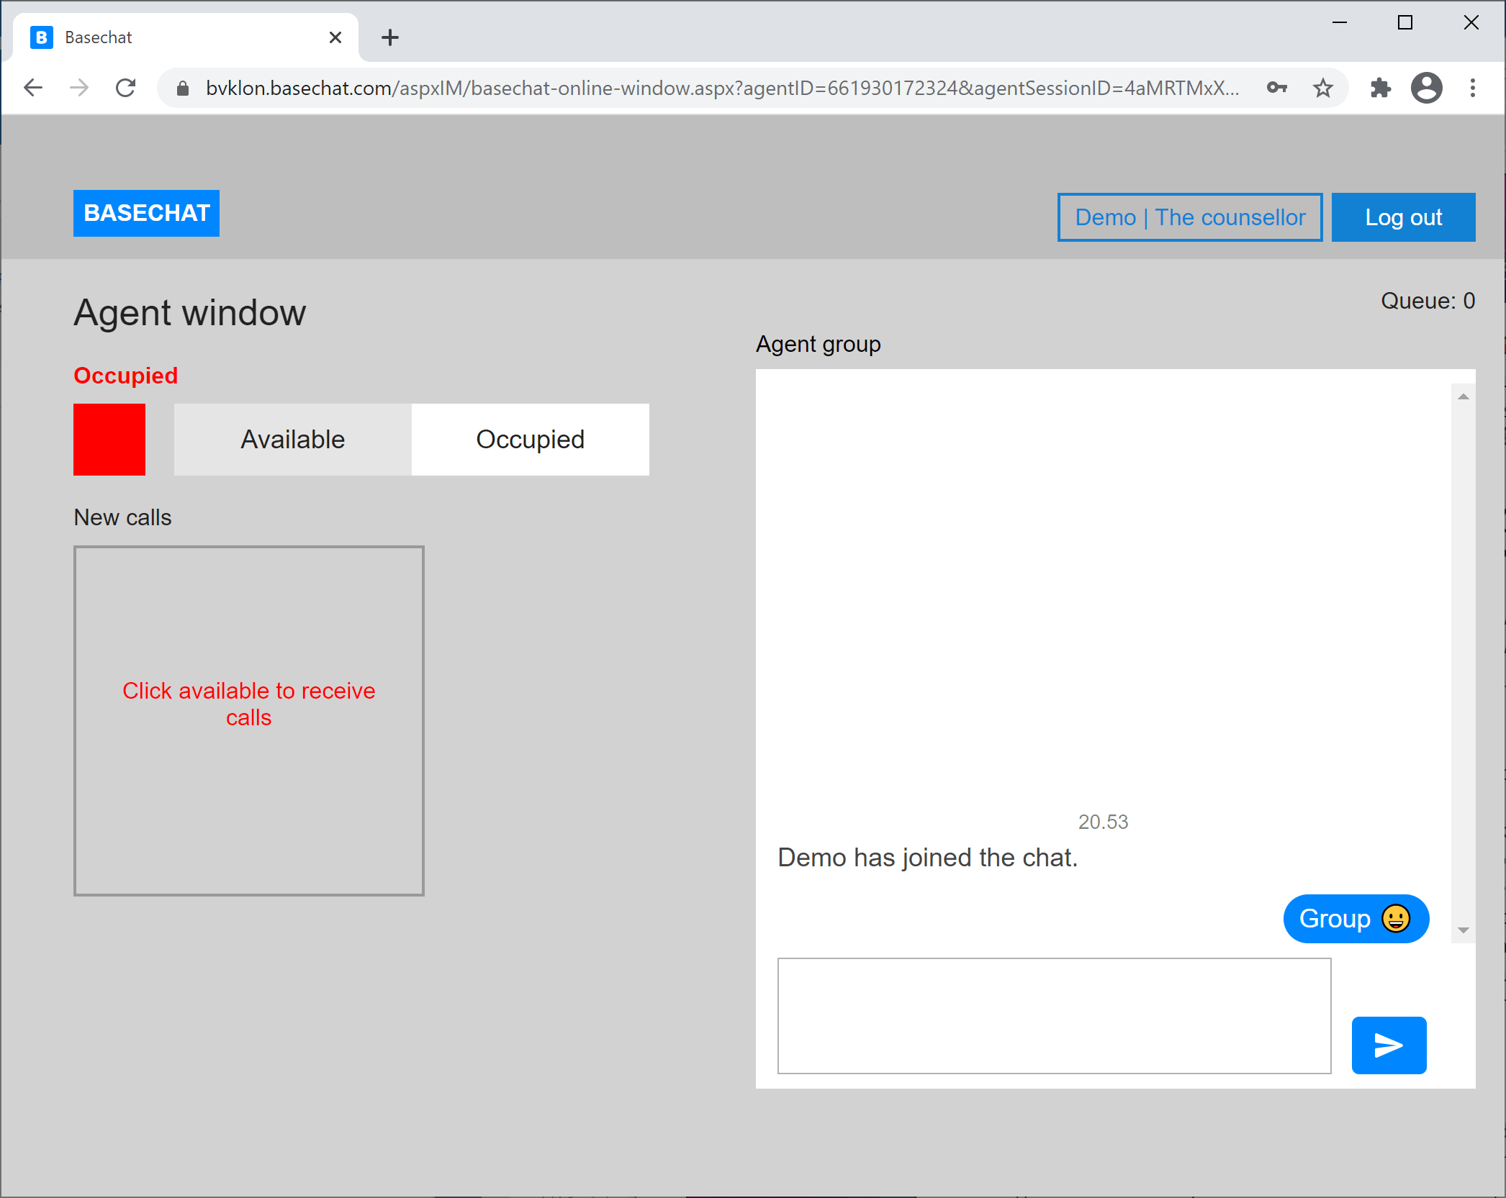Click the site lock icon

click(x=183, y=89)
